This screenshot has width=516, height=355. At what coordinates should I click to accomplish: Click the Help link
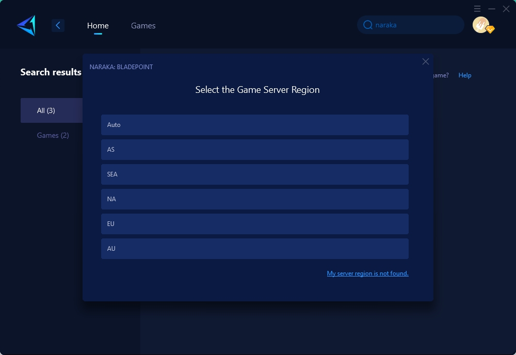pyautogui.click(x=465, y=75)
